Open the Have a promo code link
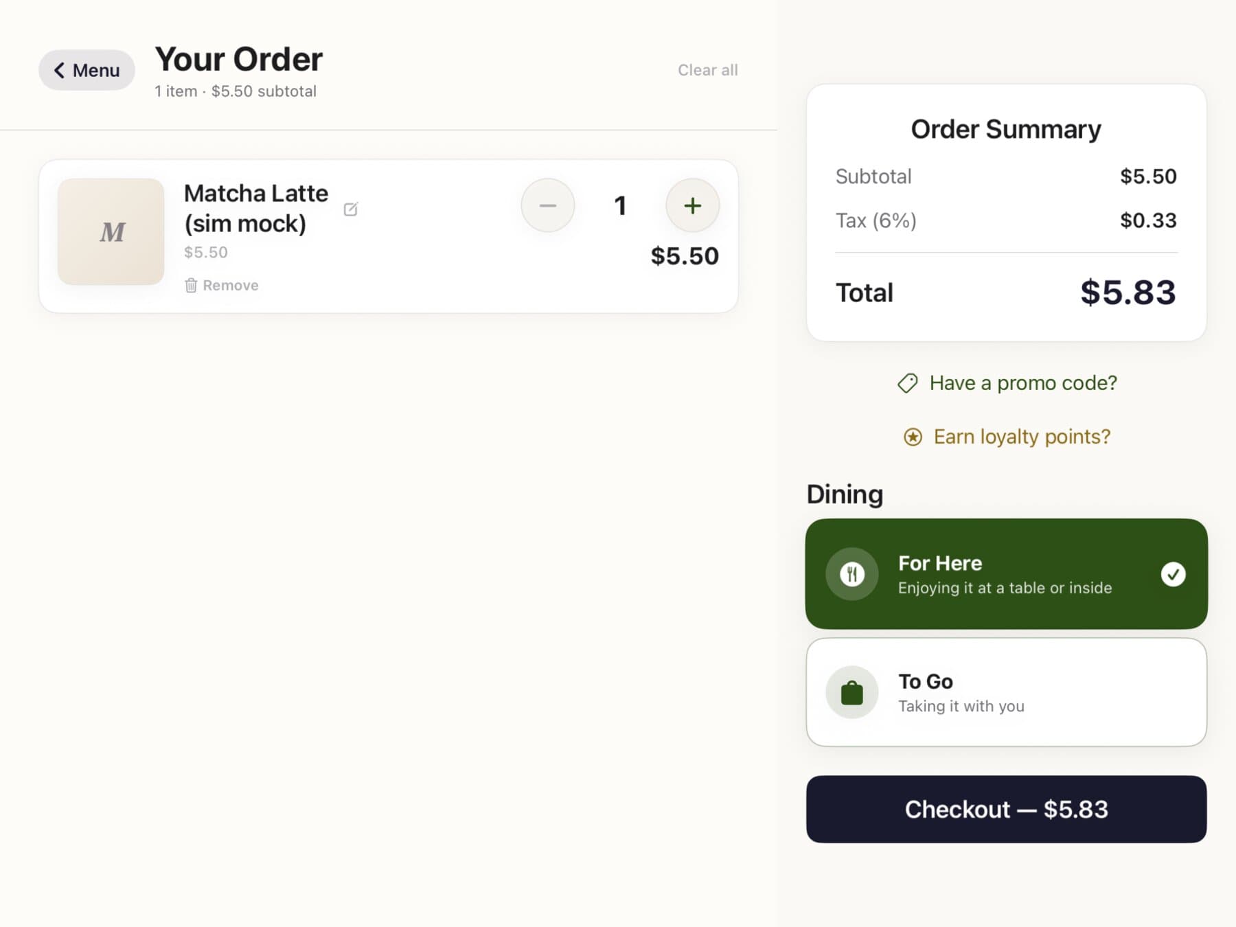Screen dimensions: 1236x927 point(1022,383)
